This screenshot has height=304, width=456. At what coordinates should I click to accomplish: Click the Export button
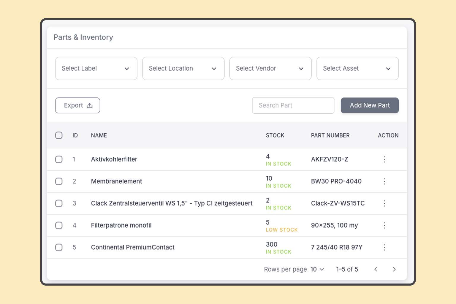(x=77, y=105)
